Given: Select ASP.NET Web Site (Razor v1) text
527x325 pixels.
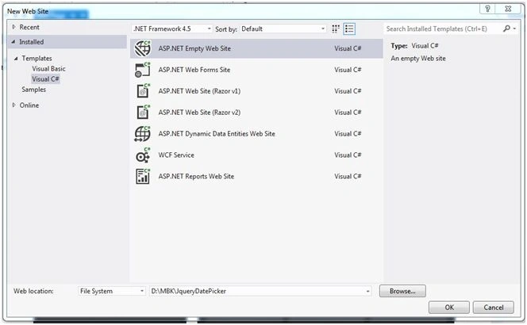Looking at the screenshot, I should click(x=199, y=91).
